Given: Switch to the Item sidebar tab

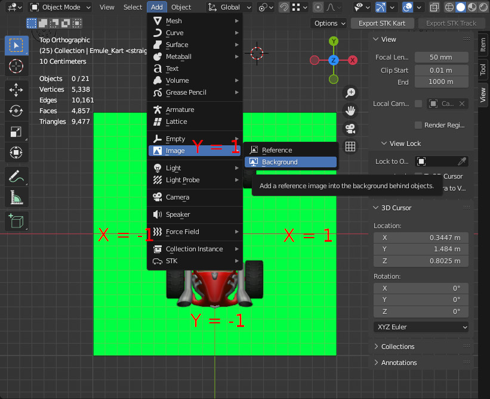Looking at the screenshot, I should click(x=483, y=45).
